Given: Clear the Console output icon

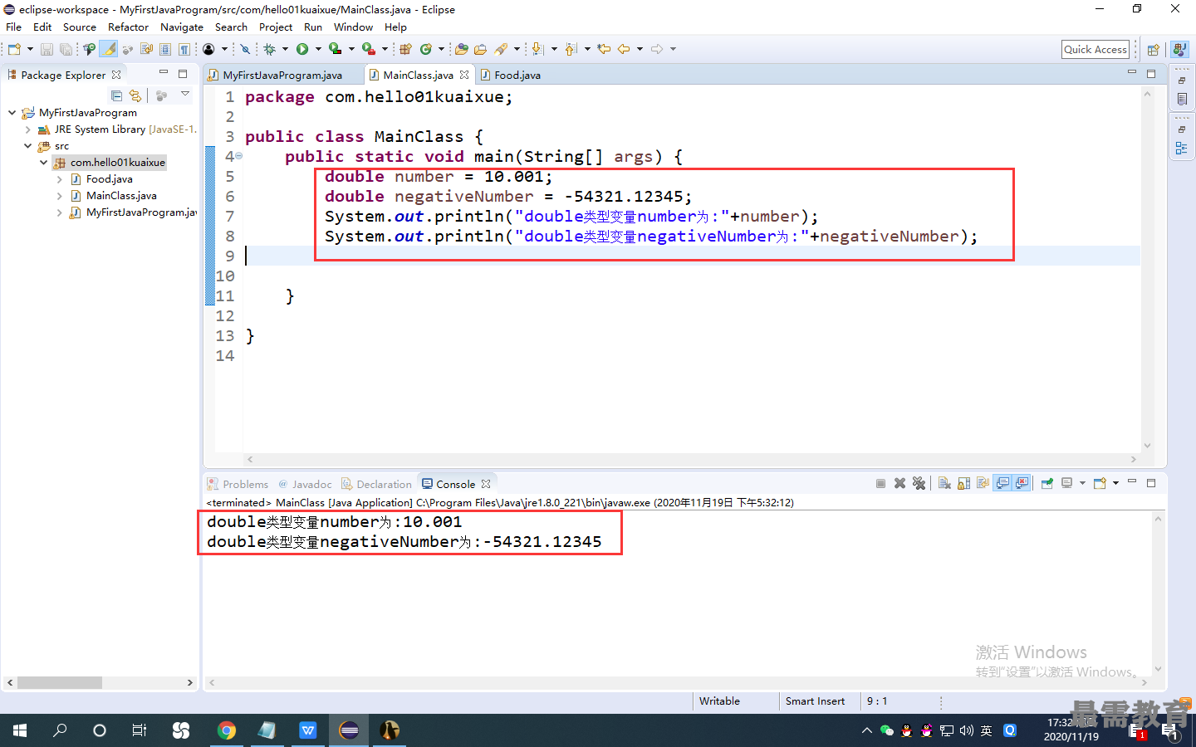Looking at the screenshot, I should tap(944, 483).
